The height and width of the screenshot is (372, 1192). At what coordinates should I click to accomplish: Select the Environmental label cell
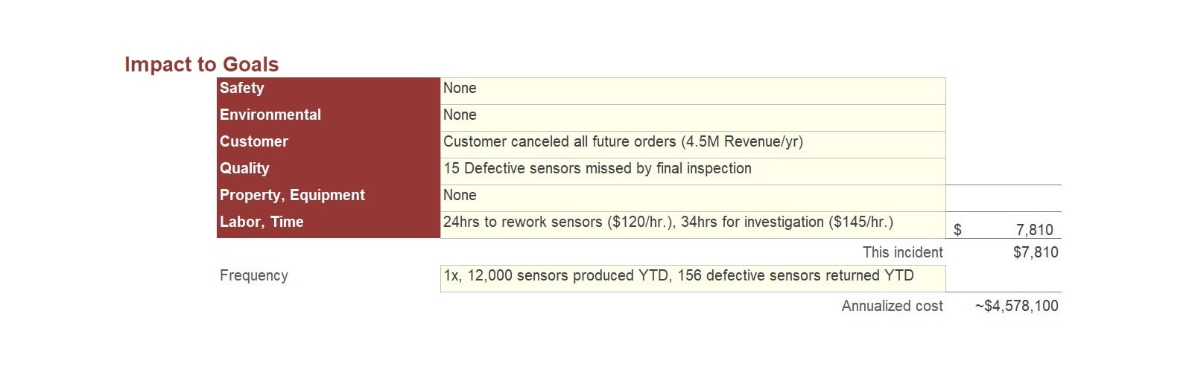coord(329,118)
